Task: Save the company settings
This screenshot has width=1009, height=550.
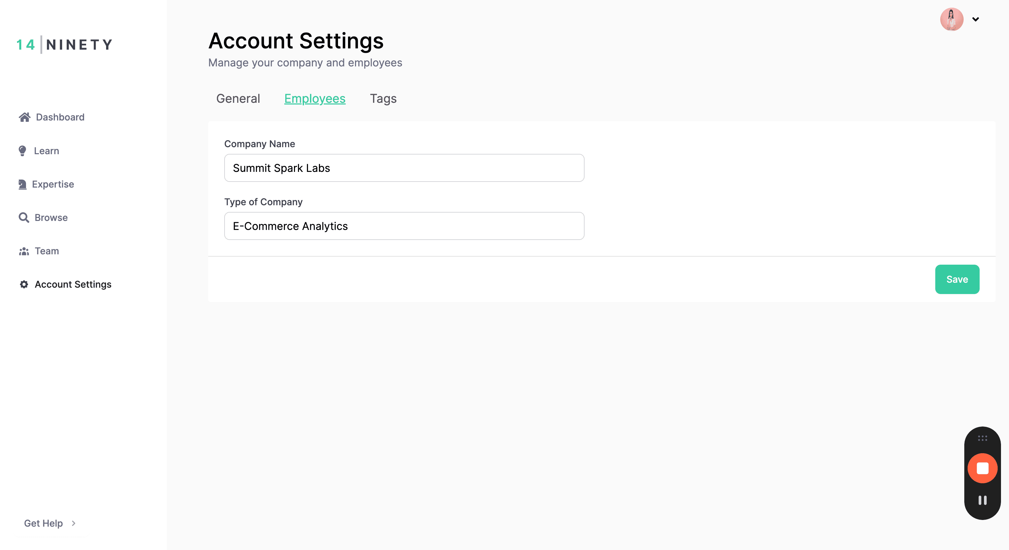Action: pos(957,279)
